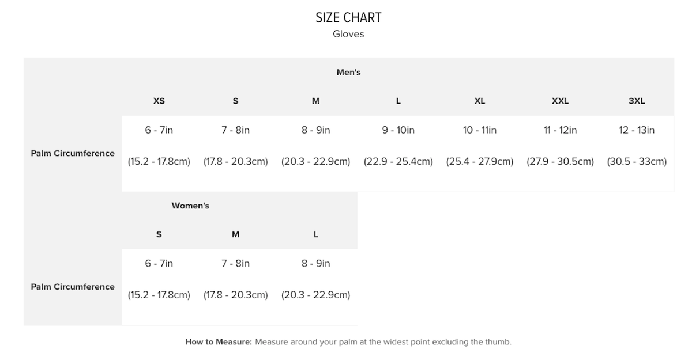692x357 pixels.
Task: Click the How to Measure label
Action: [x=219, y=342]
